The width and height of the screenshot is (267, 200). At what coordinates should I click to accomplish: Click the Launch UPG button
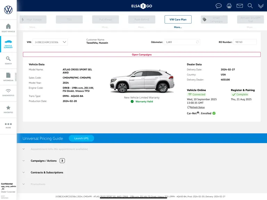[81, 138]
